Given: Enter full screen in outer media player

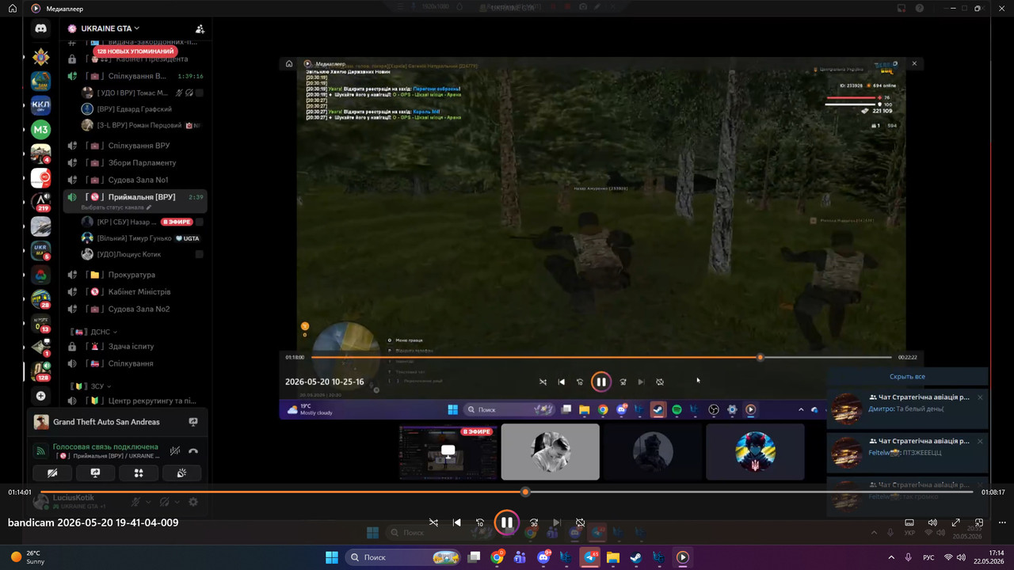Looking at the screenshot, I should tap(956, 522).
